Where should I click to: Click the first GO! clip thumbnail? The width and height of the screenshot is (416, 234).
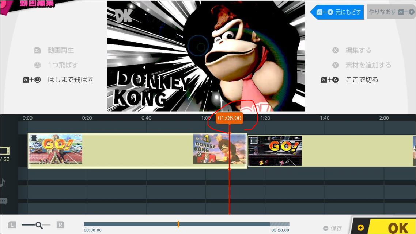tap(55, 149)
